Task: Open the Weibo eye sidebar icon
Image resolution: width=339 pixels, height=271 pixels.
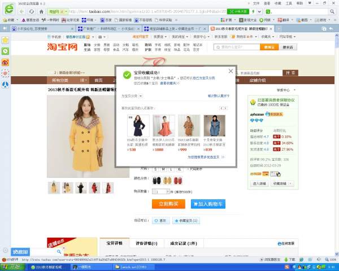Action: click(x=5, y=62)
